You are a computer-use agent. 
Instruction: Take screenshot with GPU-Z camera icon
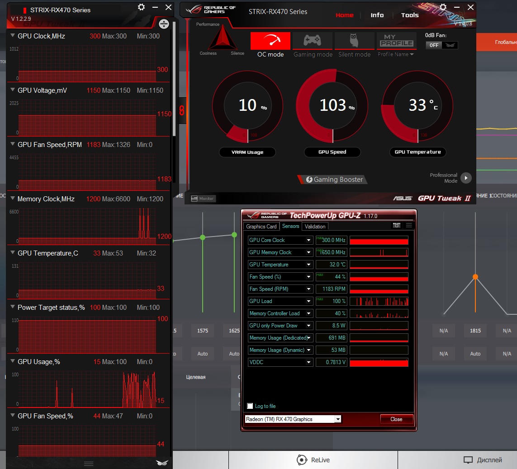point(396,225)
